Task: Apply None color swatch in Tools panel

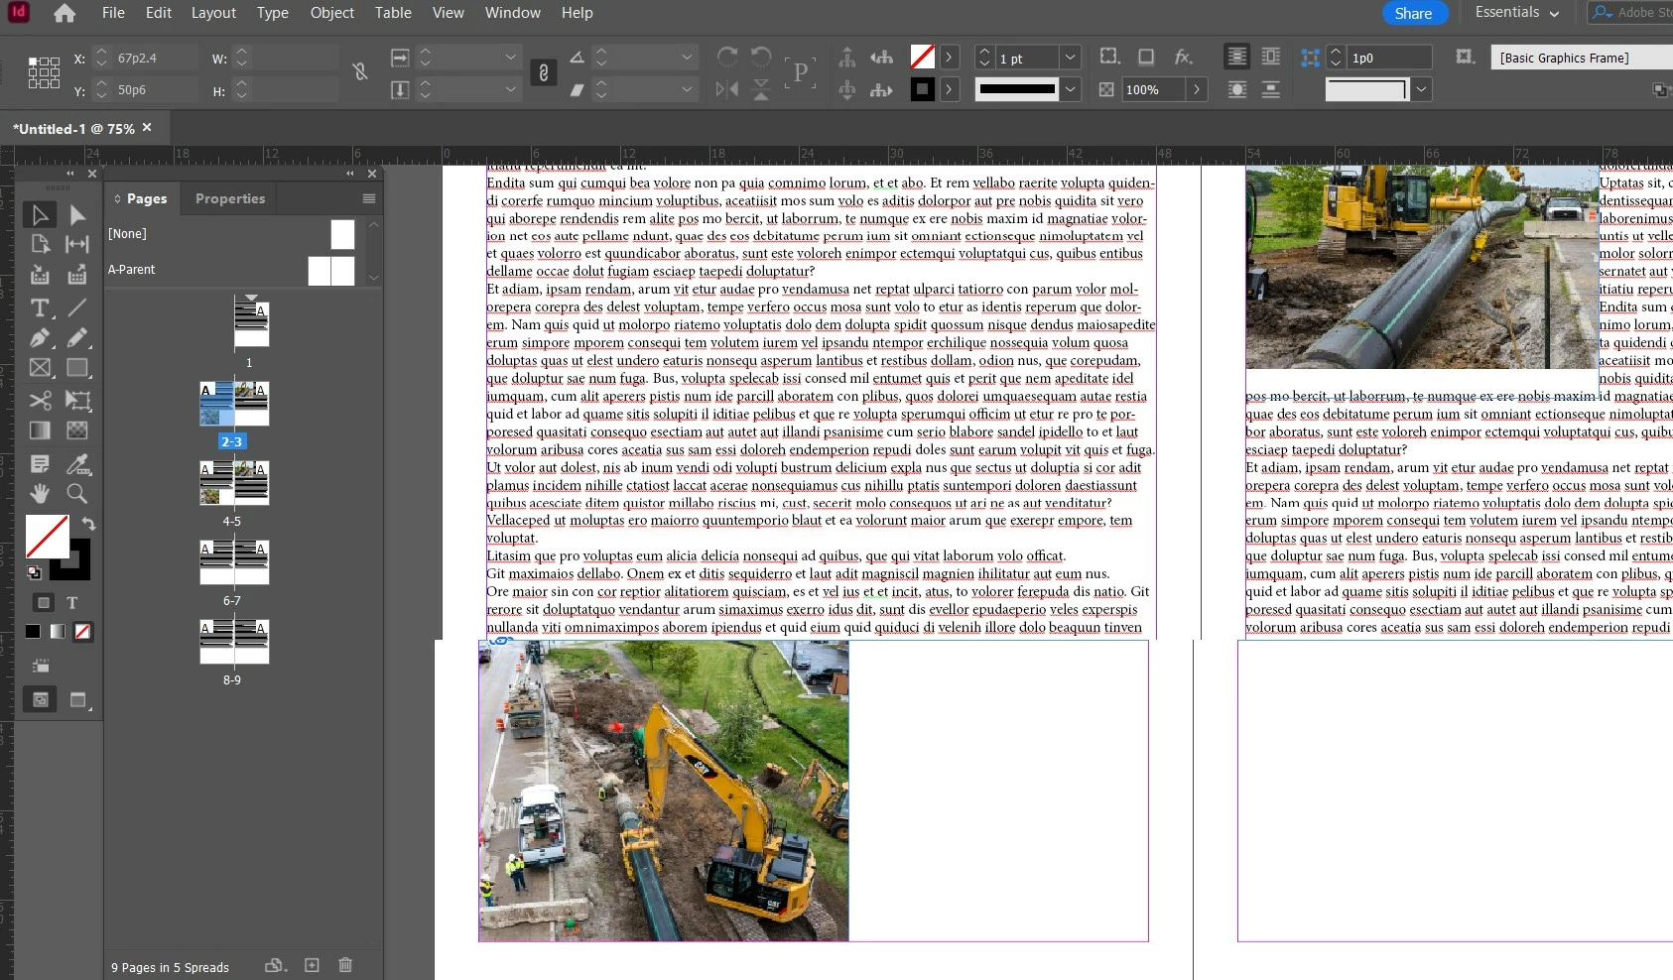Action: [83, 632]
